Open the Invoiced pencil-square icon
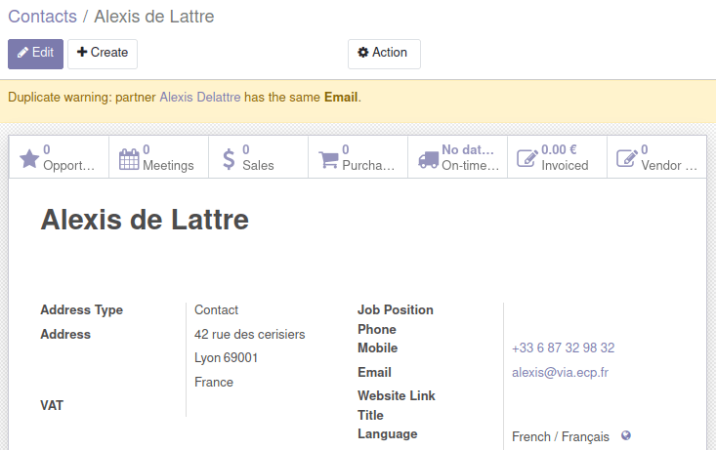 pyautogui.click(x=527, y=158)
